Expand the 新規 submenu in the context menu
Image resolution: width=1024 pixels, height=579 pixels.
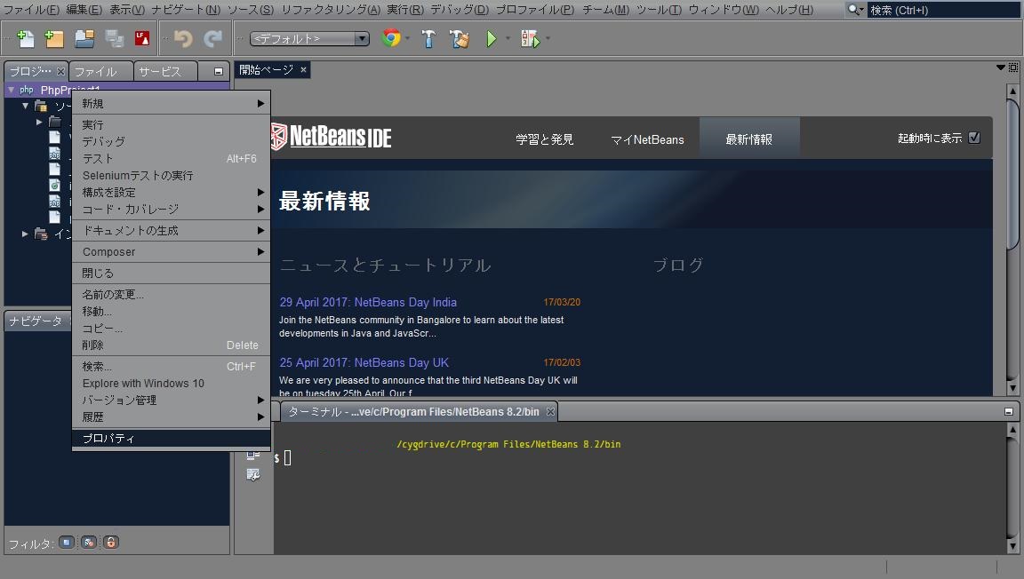(133, 103)
